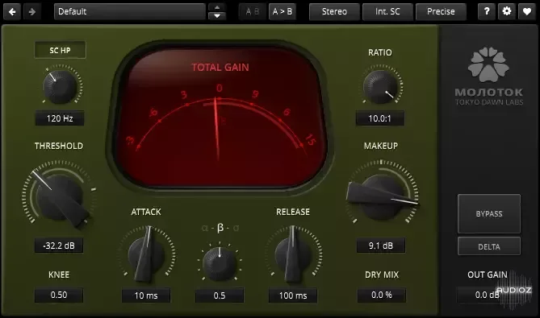
Task: Click the 0.5 beta value field
Action: [x=220, y=295]
